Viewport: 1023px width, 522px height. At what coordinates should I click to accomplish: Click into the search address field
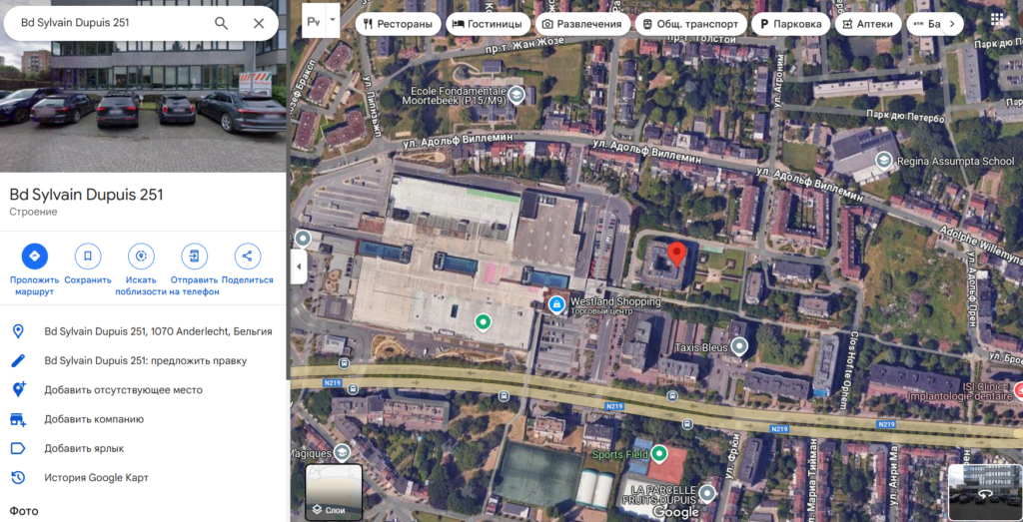coord(110,22)
